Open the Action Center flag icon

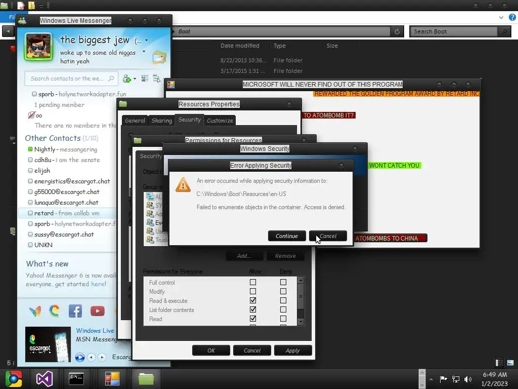[443, 379]
